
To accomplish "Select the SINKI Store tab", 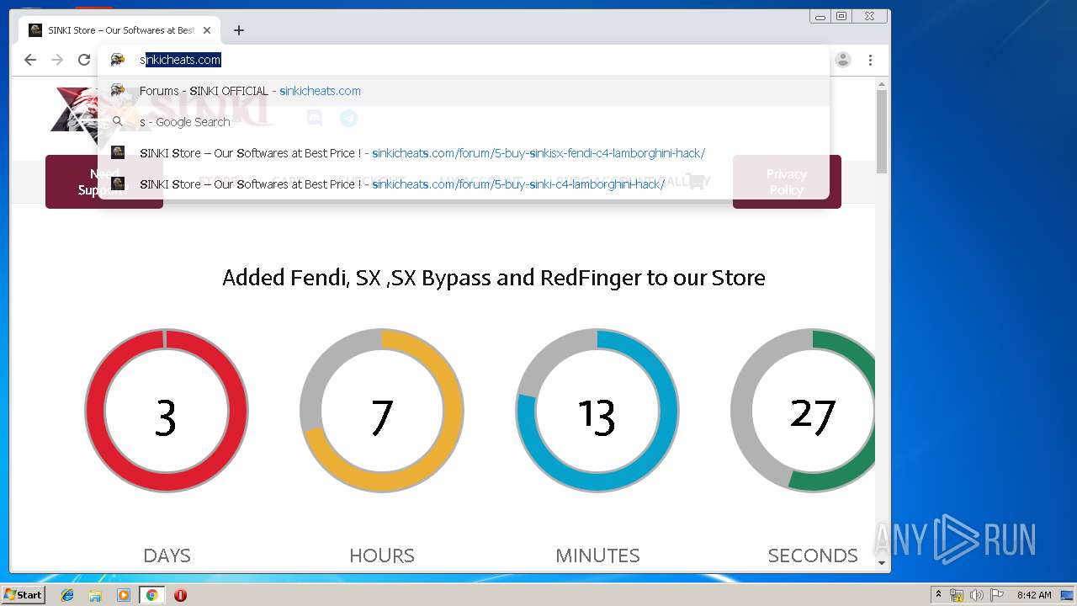I will click(x=118, y=30).
